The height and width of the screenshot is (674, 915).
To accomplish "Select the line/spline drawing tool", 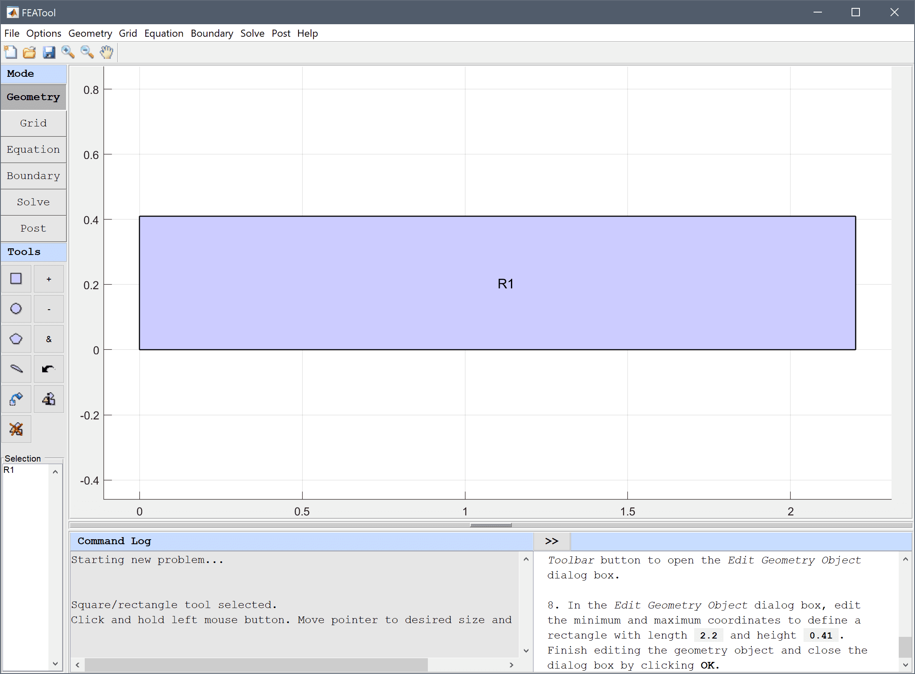I will [x=16, y=369].
